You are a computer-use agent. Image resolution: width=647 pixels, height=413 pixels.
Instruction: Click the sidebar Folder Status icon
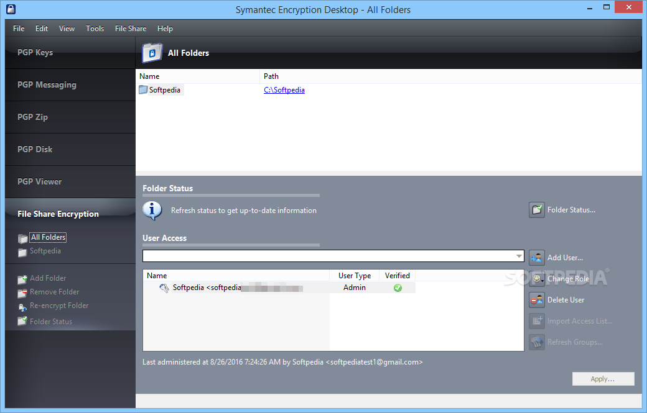(x=22, y=320)
